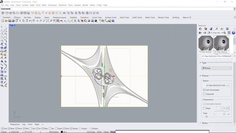Click the back arrow in Materials panel
Image resolution: width=236 pixels, height=133 pixels.
[x=200, y=33]
